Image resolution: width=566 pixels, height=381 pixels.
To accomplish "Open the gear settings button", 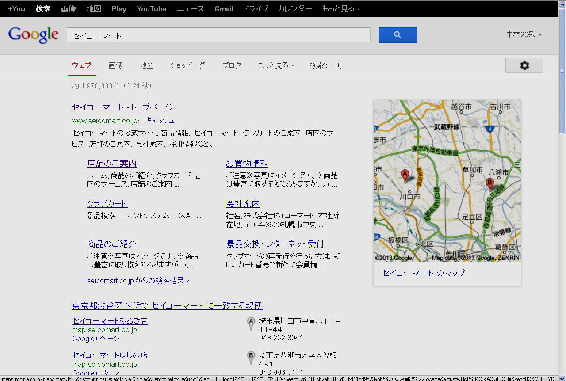I will point(524,65).
